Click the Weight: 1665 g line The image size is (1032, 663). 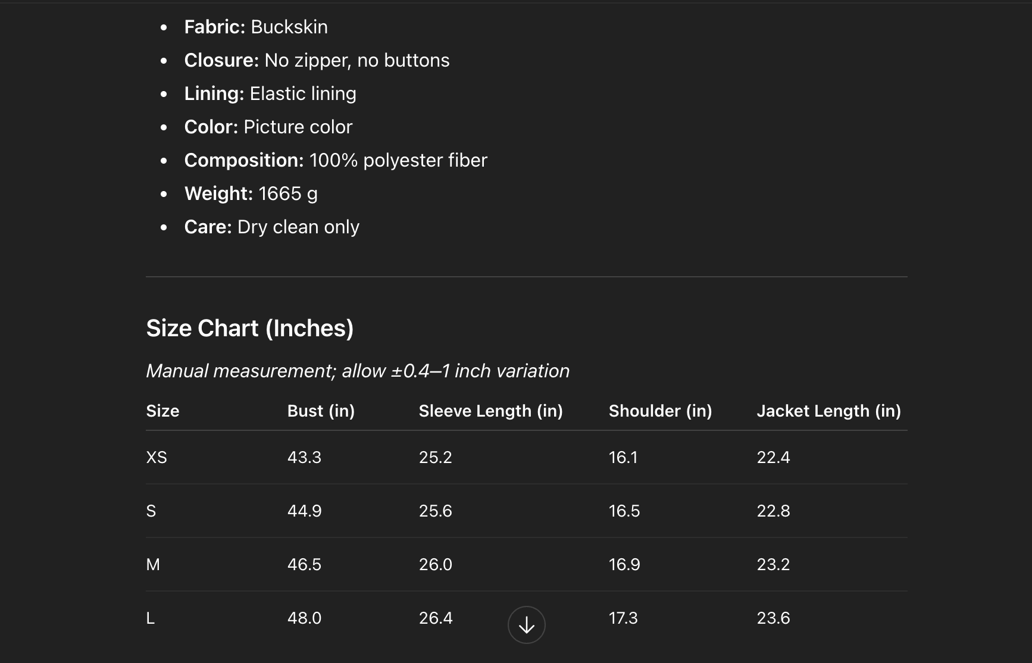(x=251, y=193)
